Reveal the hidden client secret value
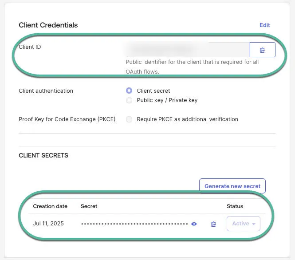 pos(194,224)
